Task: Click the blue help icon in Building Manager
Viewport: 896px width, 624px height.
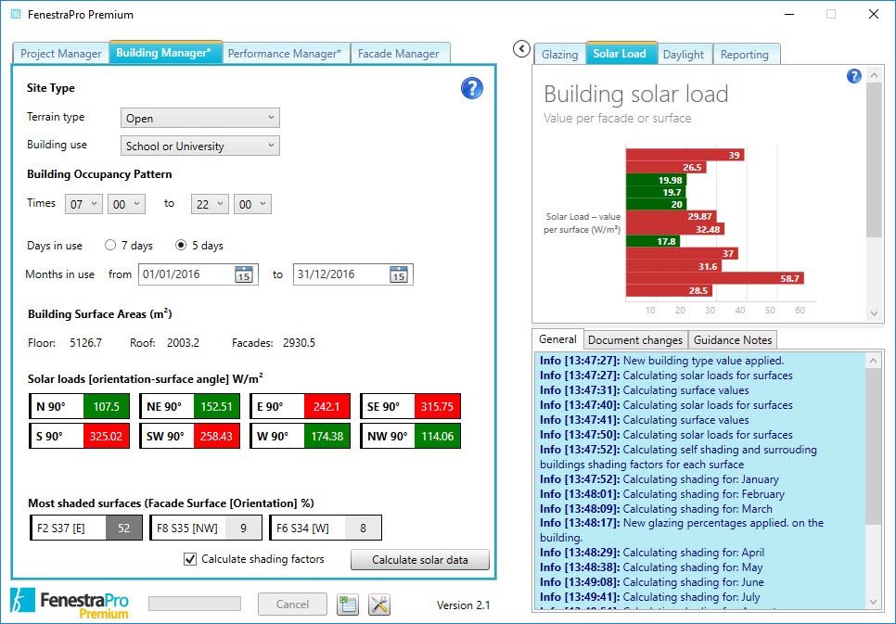Action: 471,89
